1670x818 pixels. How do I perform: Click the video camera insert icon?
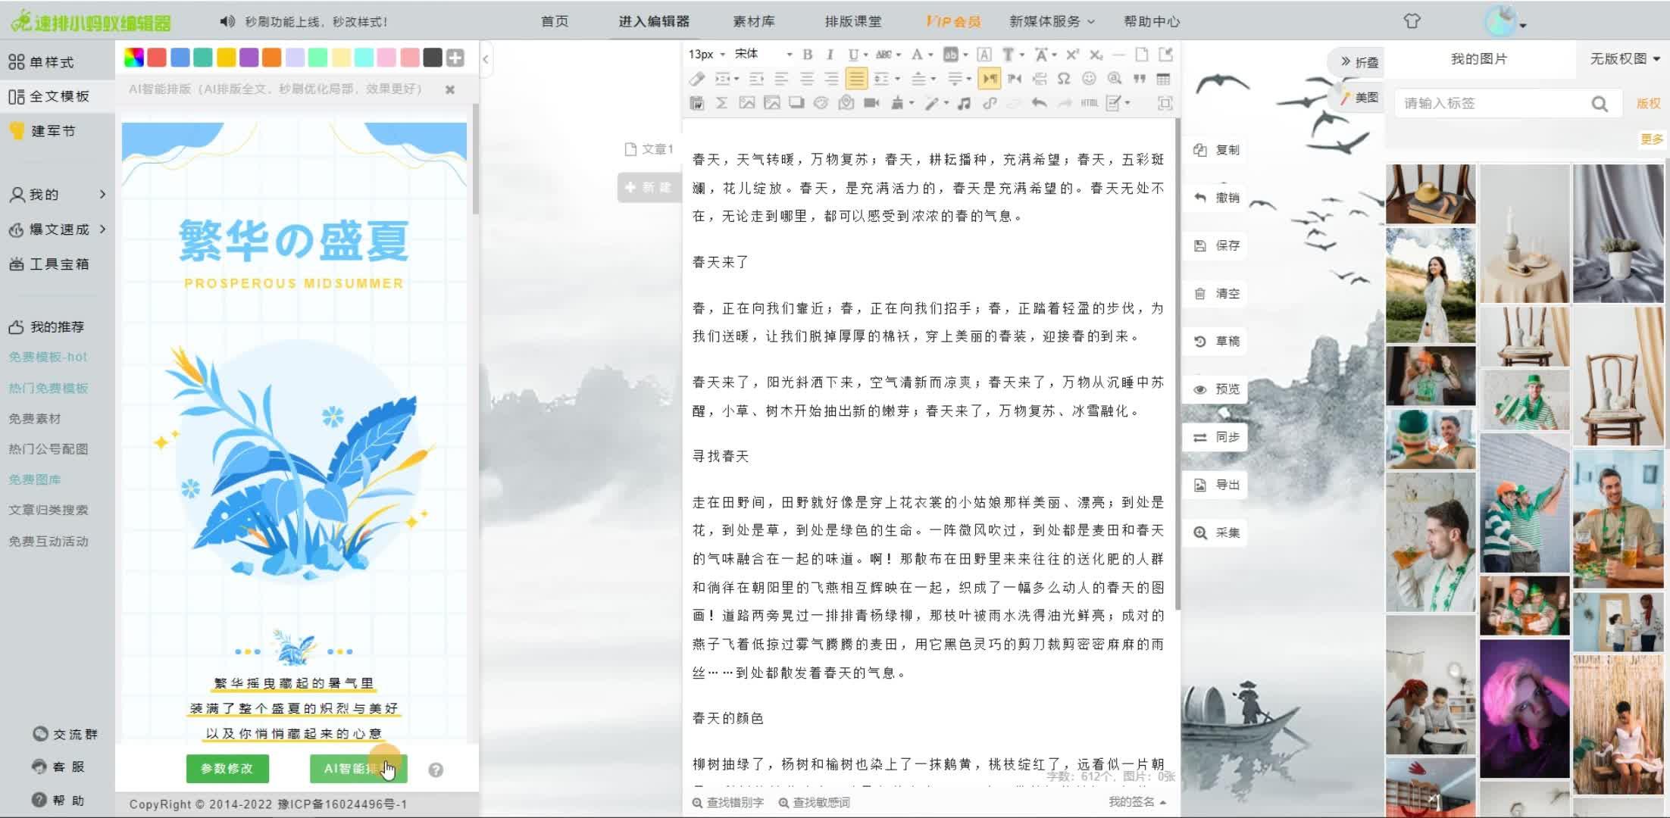click(x=871, y=103)
